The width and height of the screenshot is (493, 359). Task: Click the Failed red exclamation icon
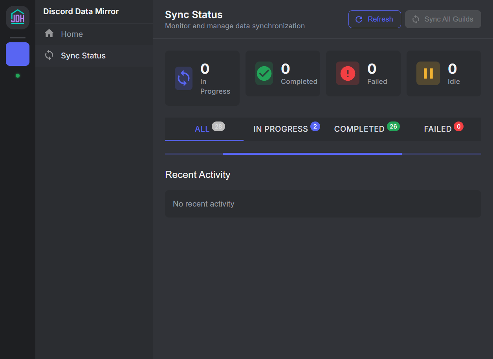[x=347, y=73]
